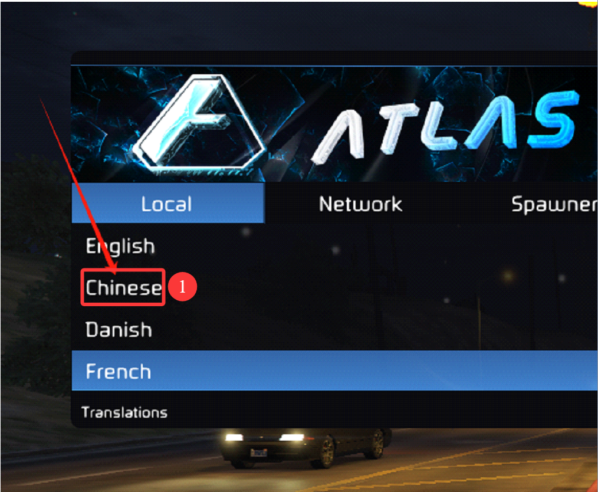Select the Danish translation
Image resolution: width=598 pixels, height=492 pixels.
click(119, 330)
